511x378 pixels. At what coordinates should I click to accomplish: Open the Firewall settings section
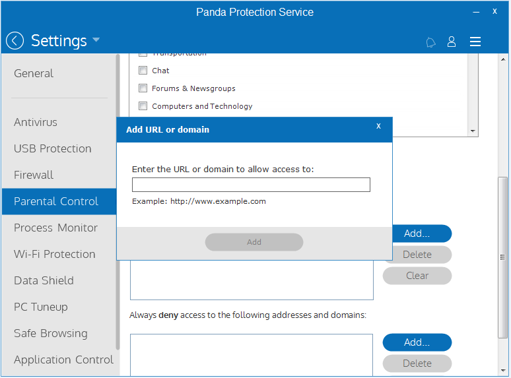(34, 175)
